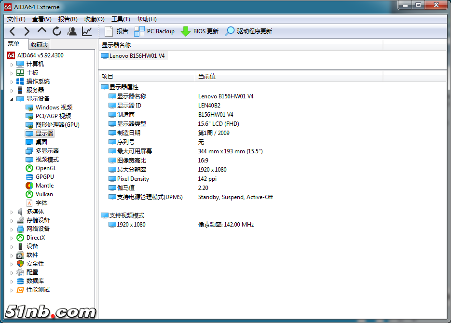Go up one level with Up arrow
Screen dimensions: 451x323
(x=42, y=31)
